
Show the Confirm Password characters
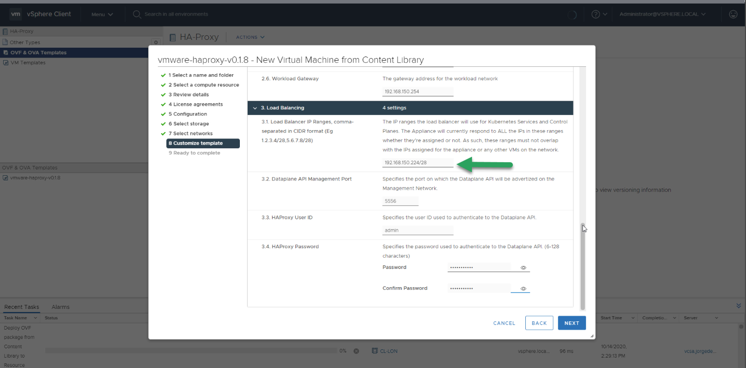(523, 289)
